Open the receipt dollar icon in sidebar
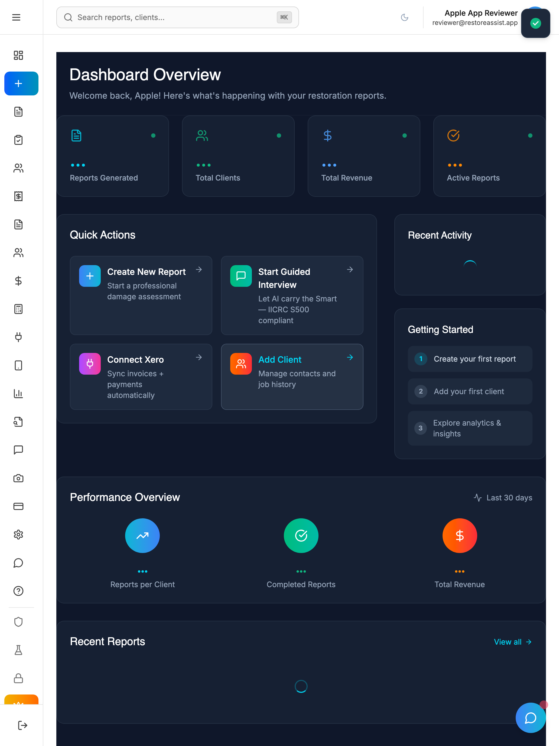Image resolution: width=559 pixels, height=746 pixels. [x=18, y=196]
